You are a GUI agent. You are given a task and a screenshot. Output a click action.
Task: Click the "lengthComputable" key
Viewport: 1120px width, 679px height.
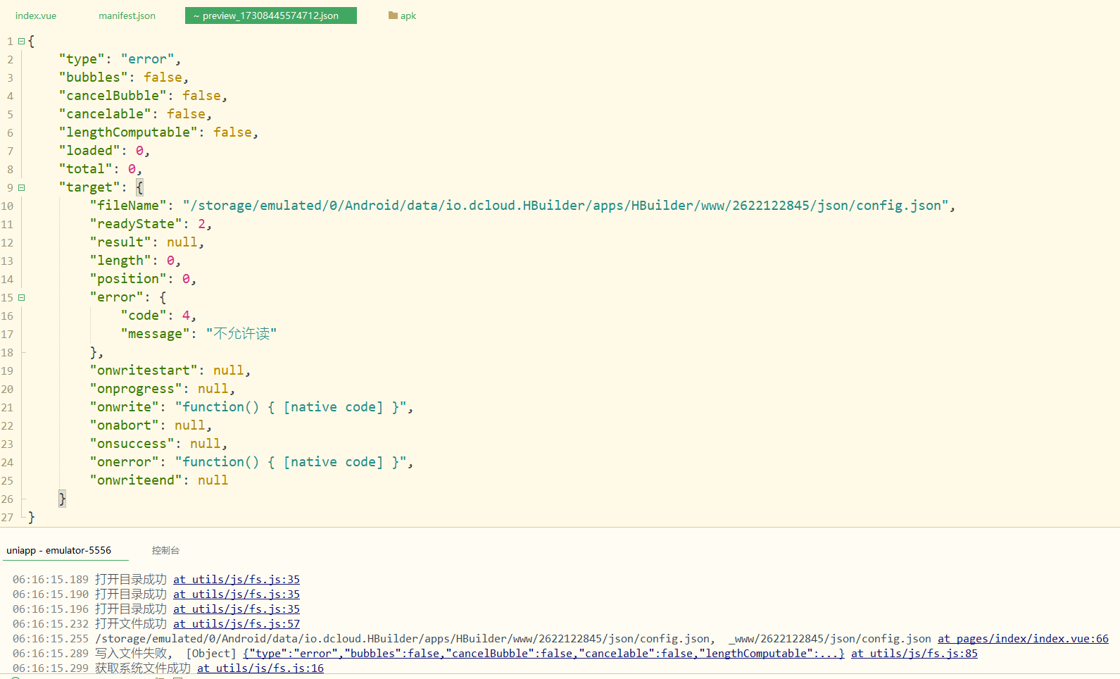(128, 132)
